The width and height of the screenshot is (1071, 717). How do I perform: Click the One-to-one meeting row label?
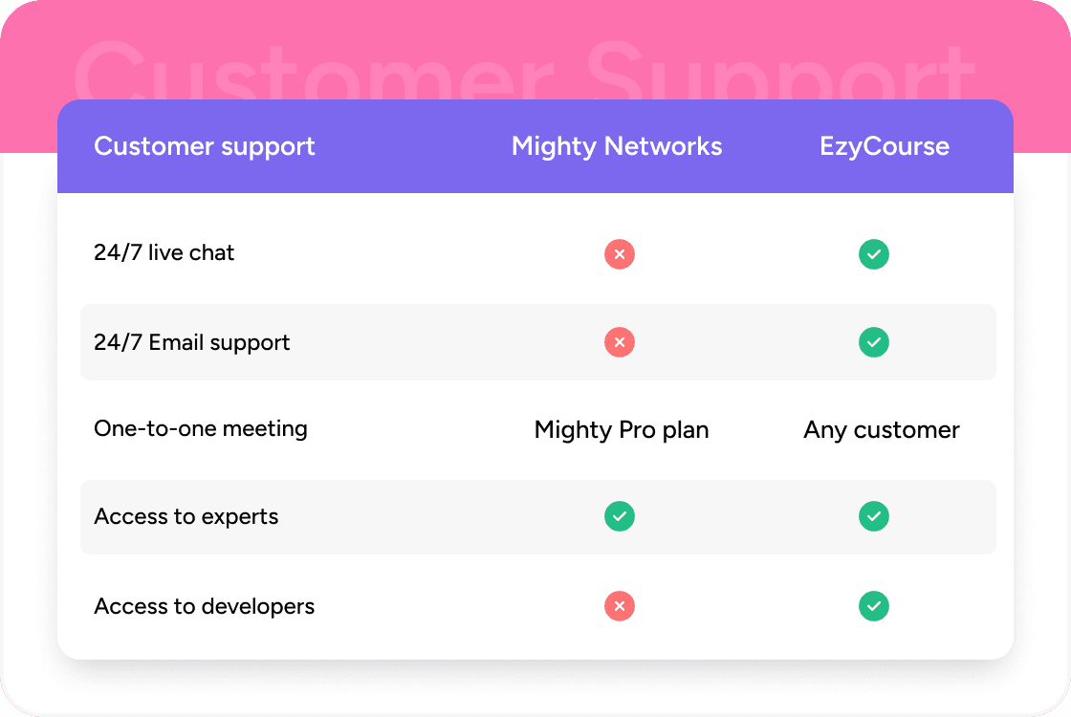pyautogui.click(x=201, y=428)
